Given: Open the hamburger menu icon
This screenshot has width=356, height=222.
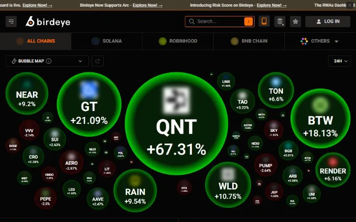Looking at the screenshot, I should [x=11, y=21].
